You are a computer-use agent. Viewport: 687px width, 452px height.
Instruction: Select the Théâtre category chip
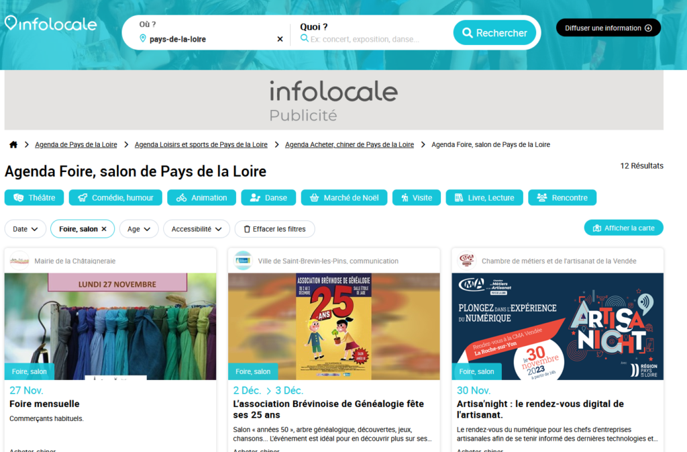[x=34, y=197]
